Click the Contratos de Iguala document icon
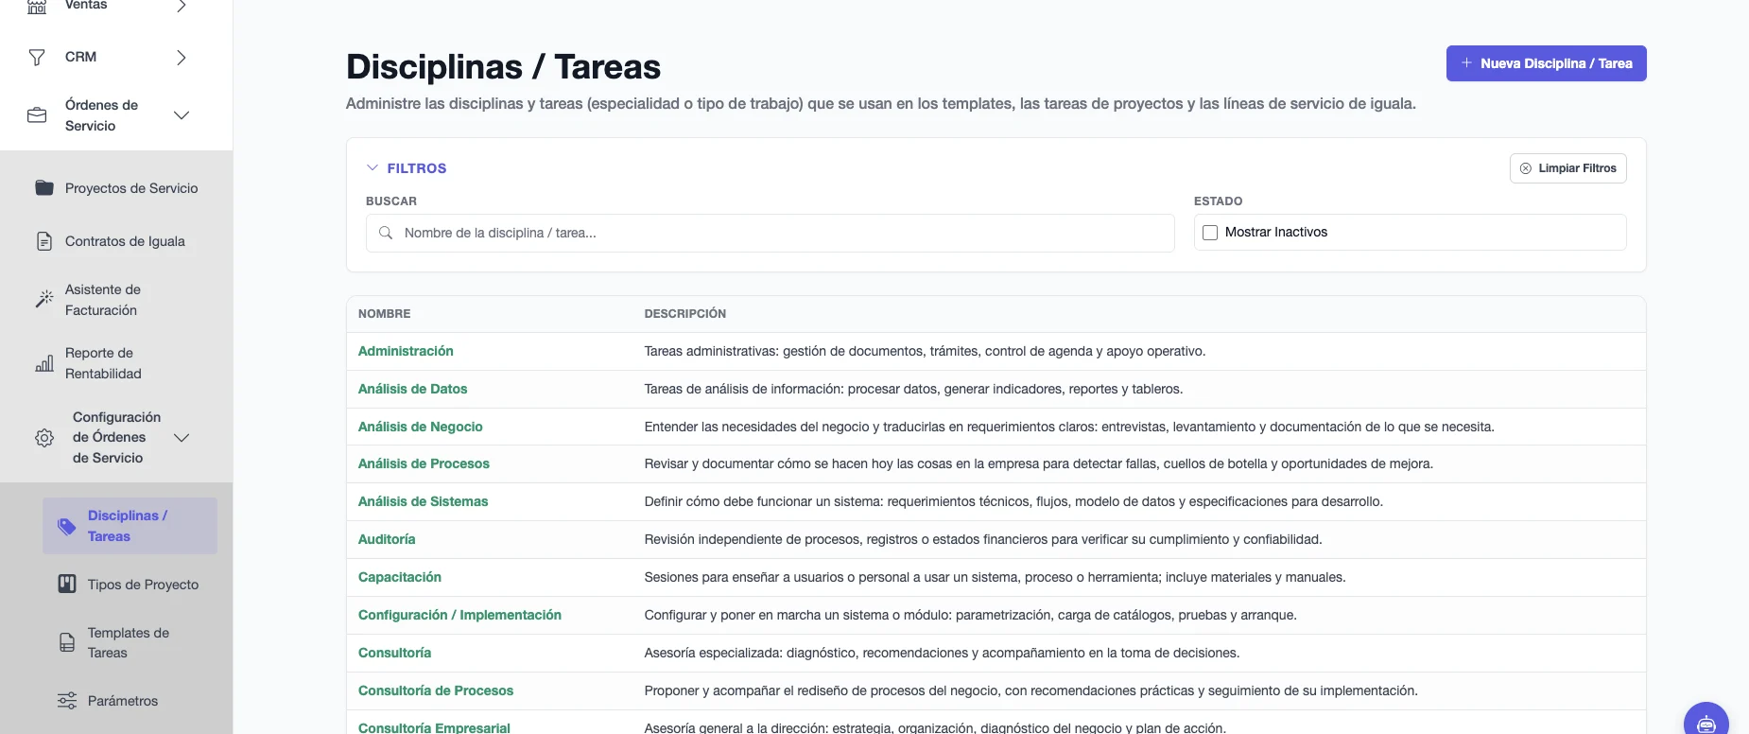The image size is (1749, 734). point(44,241)
